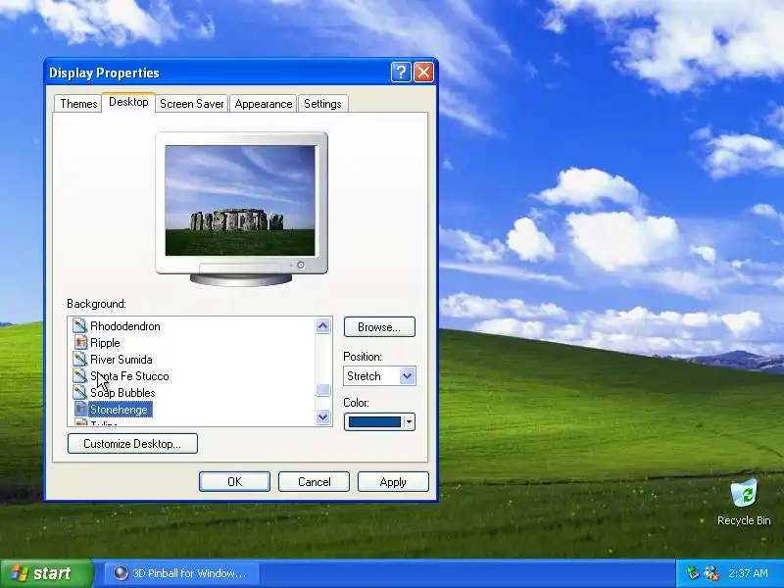Viewport: 784px width, 588px height.
Task: Select Rhododendron from the background list
Action: click(125, 326)
